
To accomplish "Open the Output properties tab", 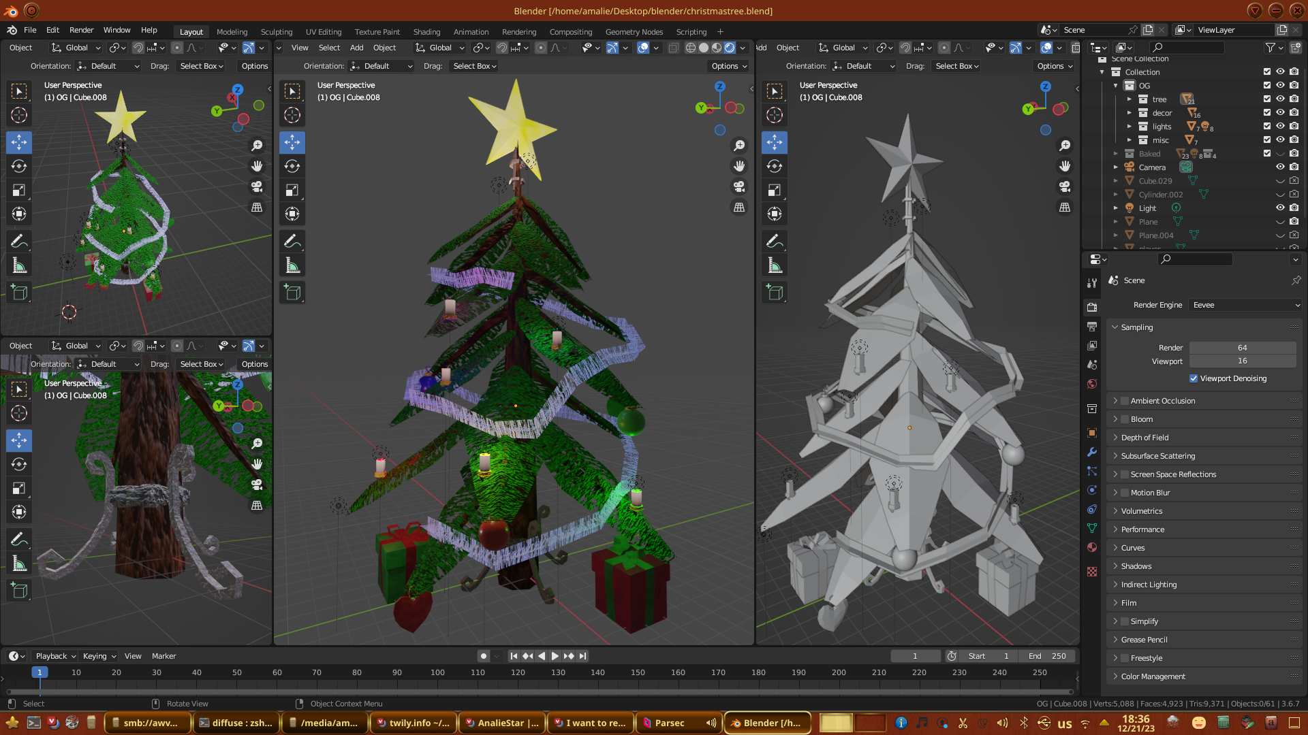I will click(x=1092, y=327).
